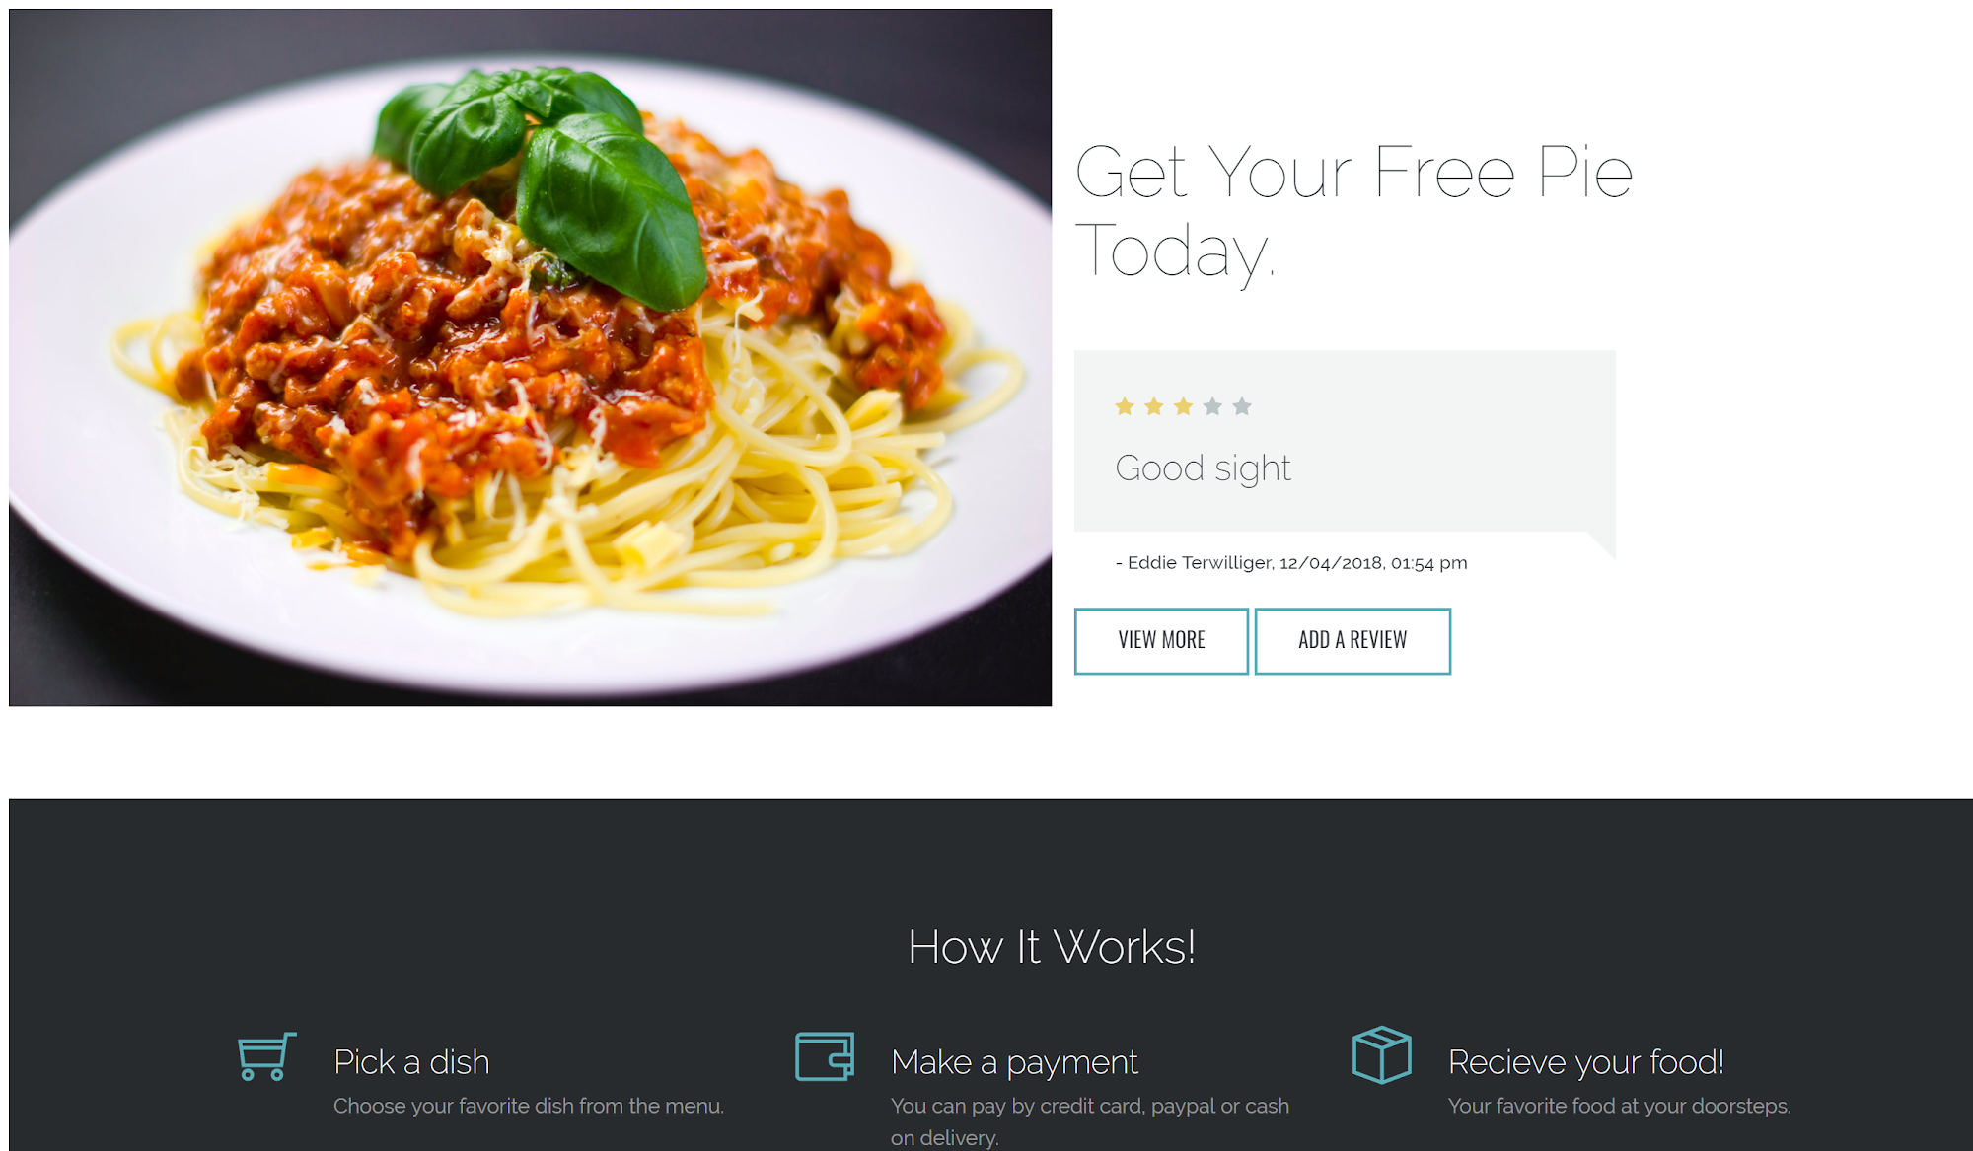
Task: Select the Recieve your food title
Action: tap(1585, 1063)
